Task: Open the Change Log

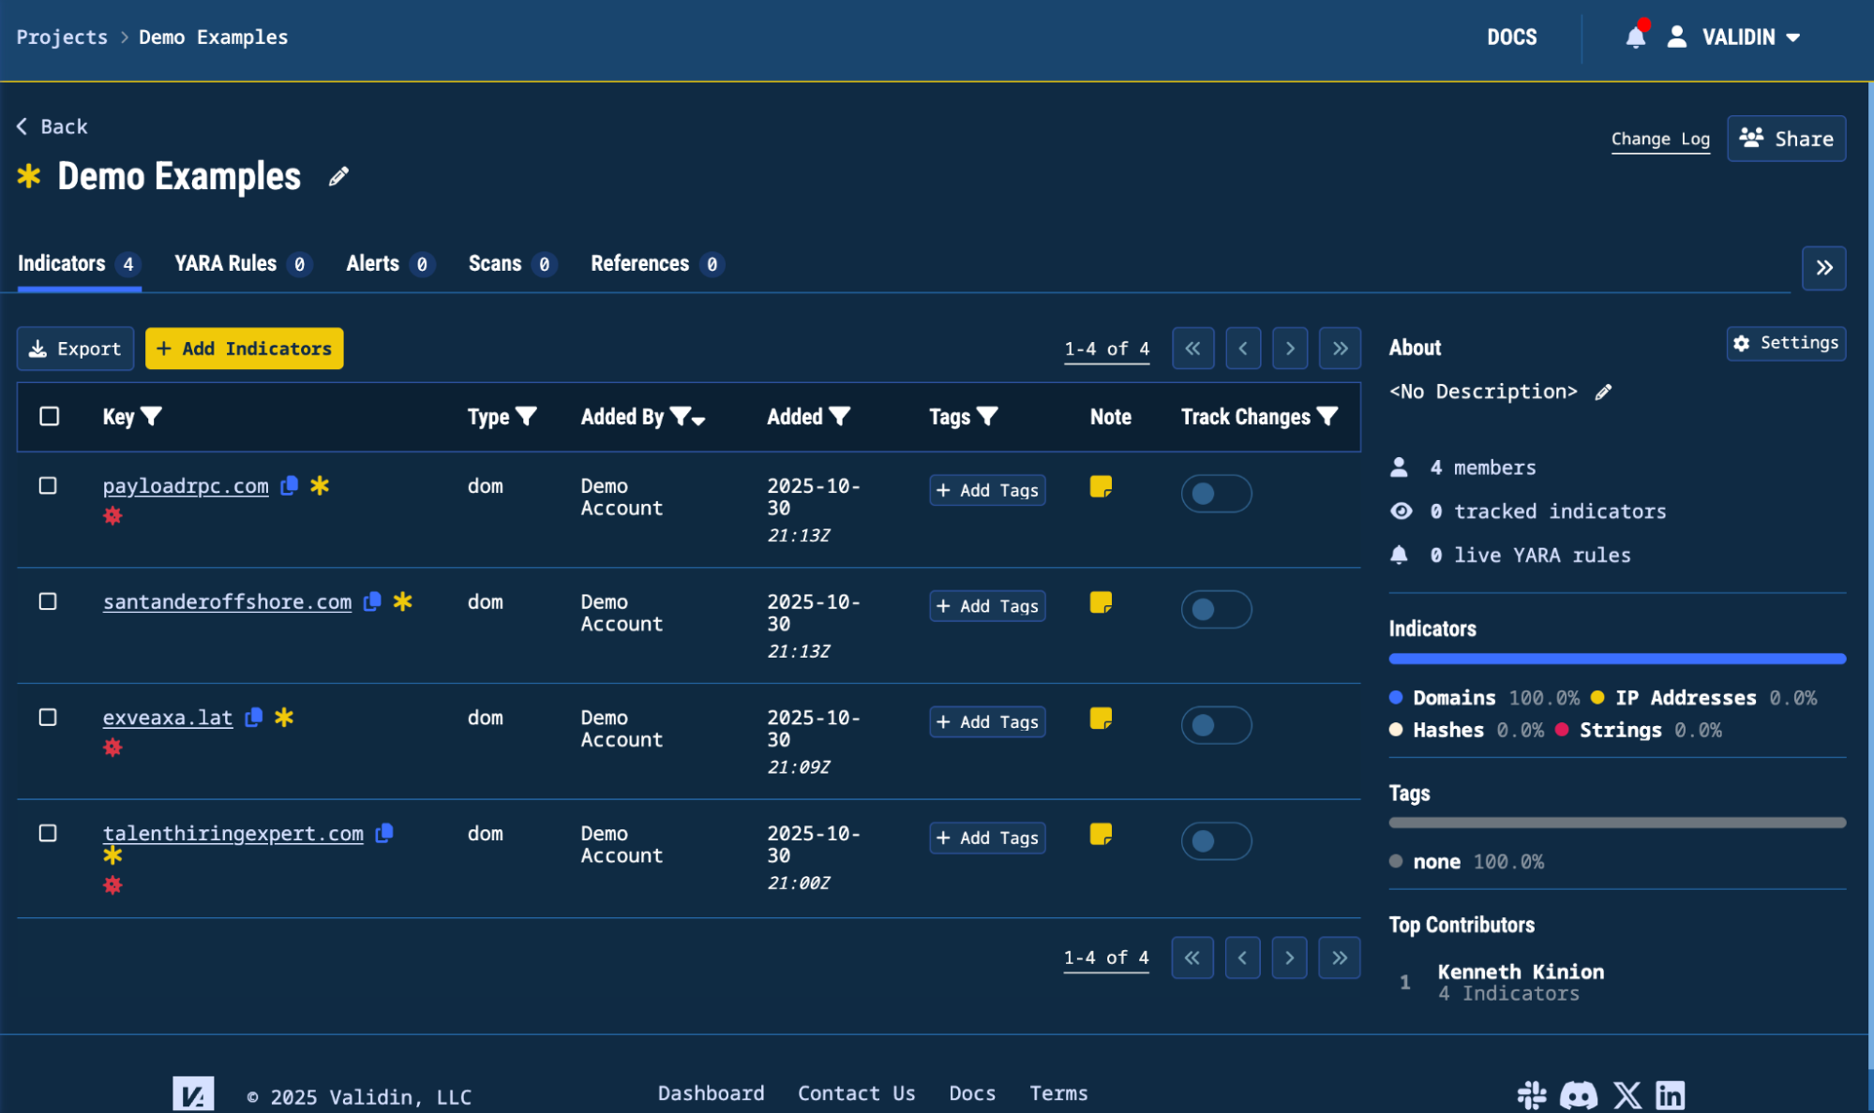Action: [x=1659, y=138]
